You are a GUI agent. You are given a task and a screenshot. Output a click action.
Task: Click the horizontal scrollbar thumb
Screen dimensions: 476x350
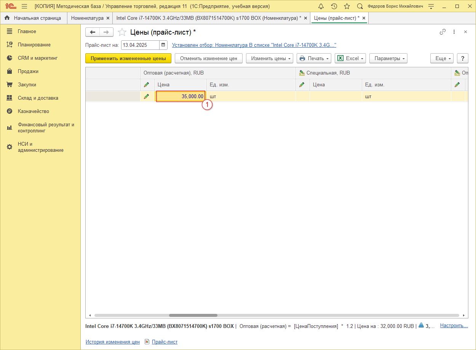[x=193, y=315]
